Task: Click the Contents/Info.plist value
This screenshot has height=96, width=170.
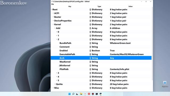Action: (x=120, y=69)
